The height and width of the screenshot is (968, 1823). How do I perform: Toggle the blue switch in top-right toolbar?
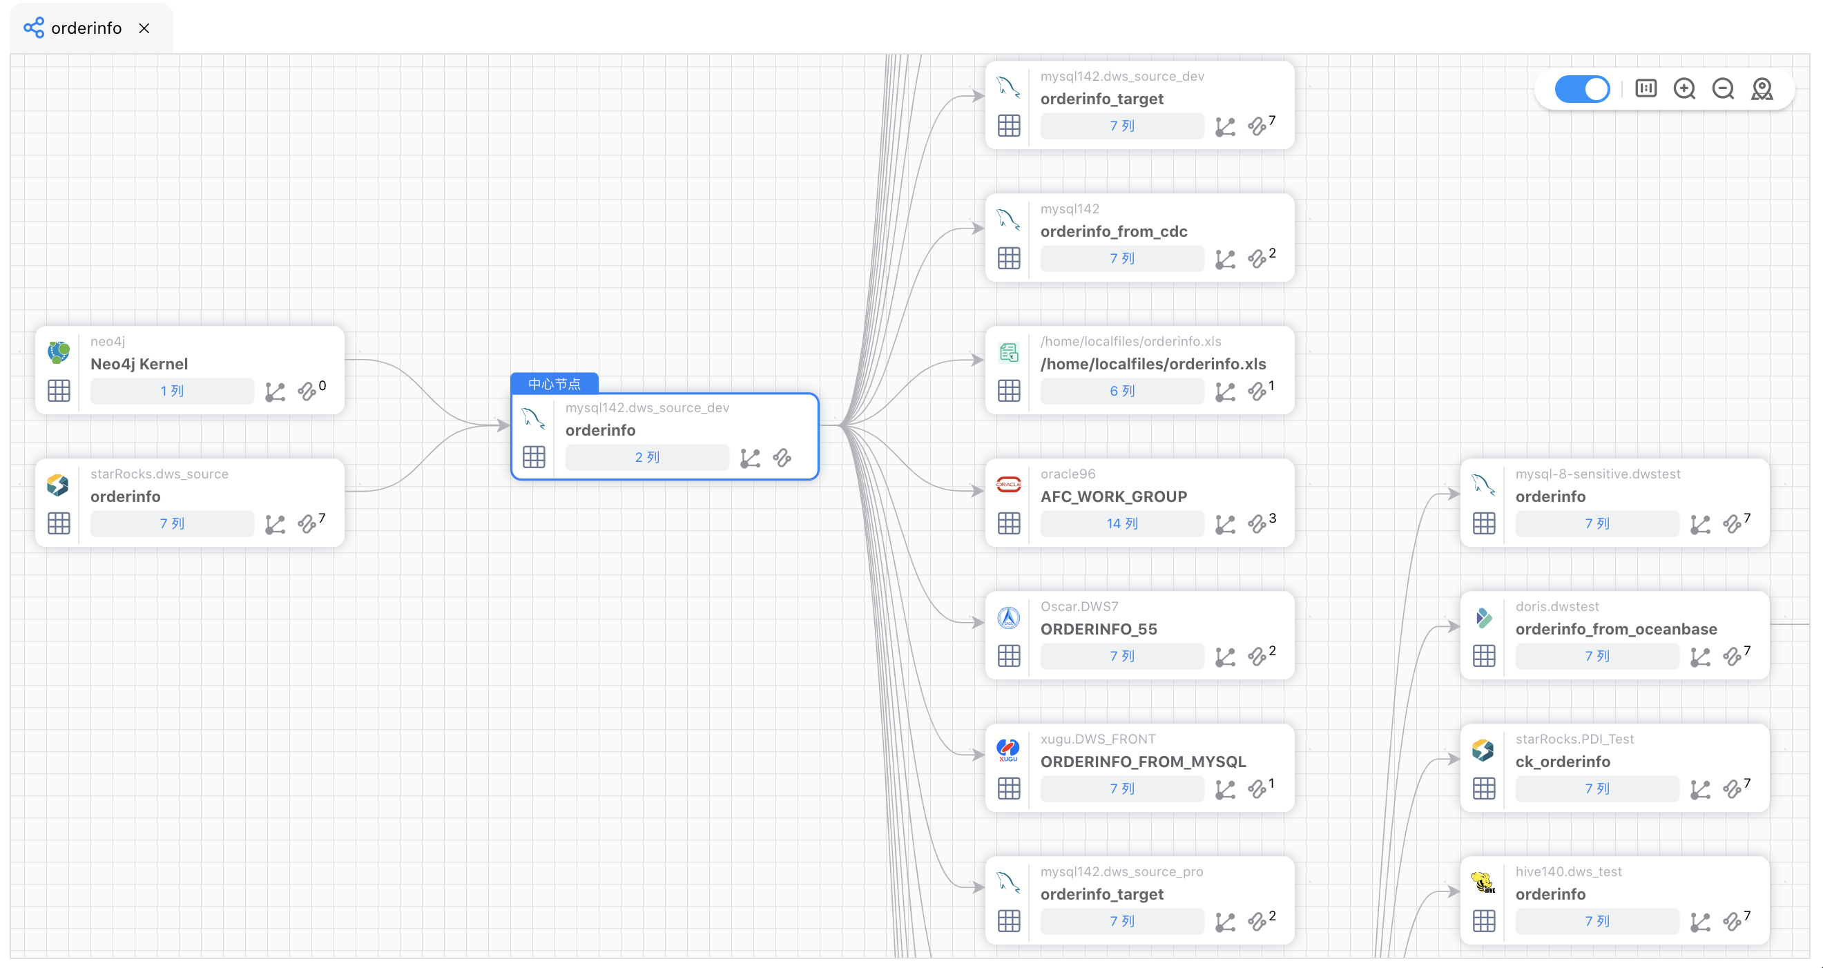coord(1581,89)
